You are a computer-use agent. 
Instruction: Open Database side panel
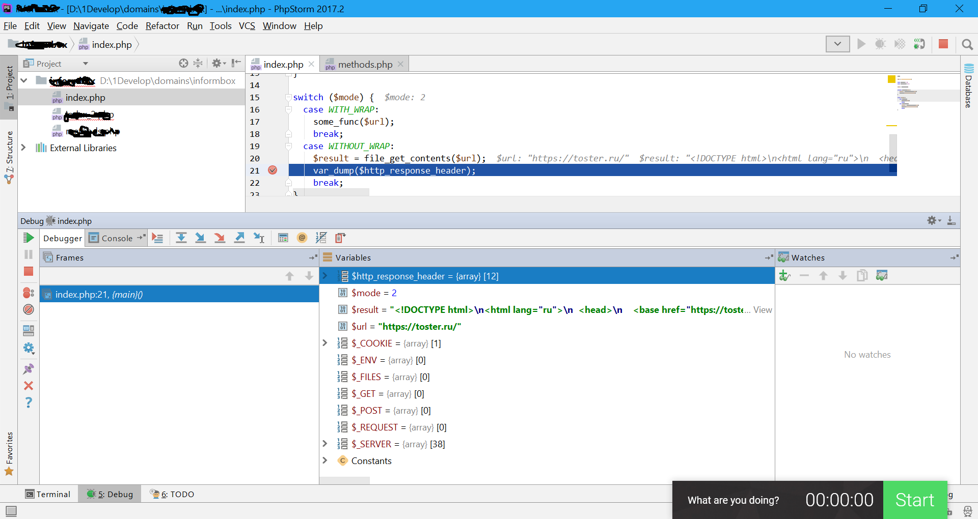pyautogui.click(x=968, y=85)
